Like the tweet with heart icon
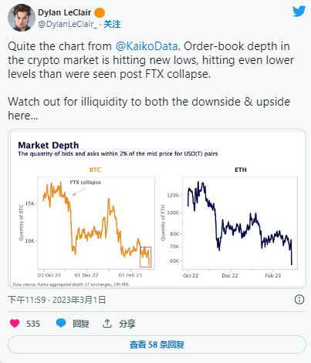 tap(15, 323)
